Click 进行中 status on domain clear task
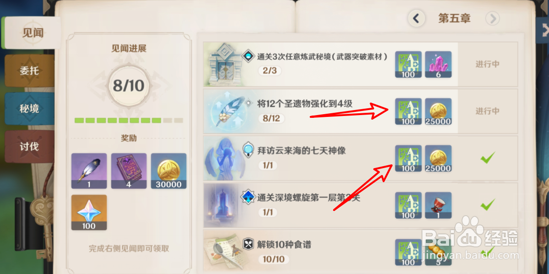Screen dimensions: 549x274 (x=487, y=64)
